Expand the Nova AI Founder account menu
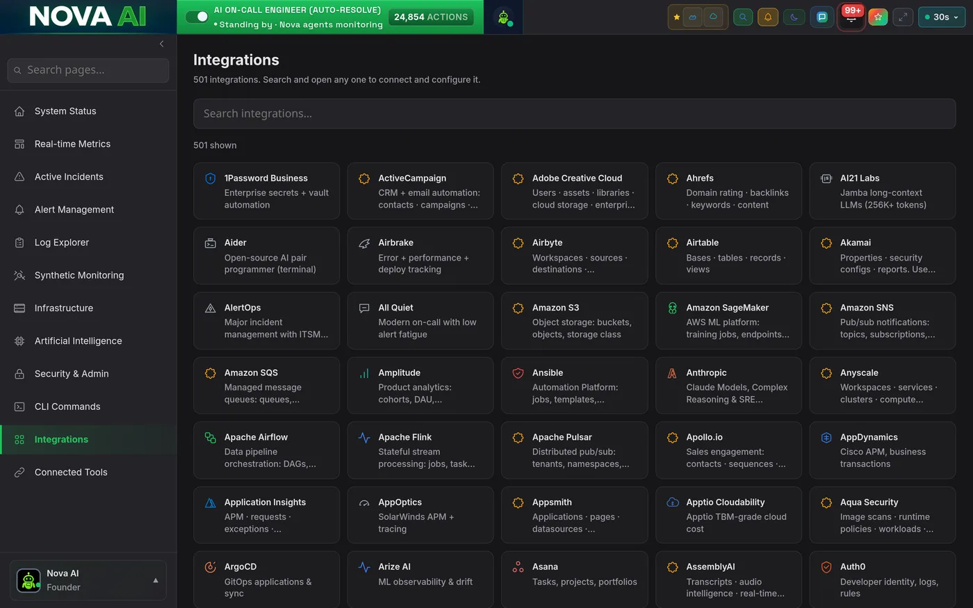The width and height of the screenshot is (973, 608). [88, 580]
